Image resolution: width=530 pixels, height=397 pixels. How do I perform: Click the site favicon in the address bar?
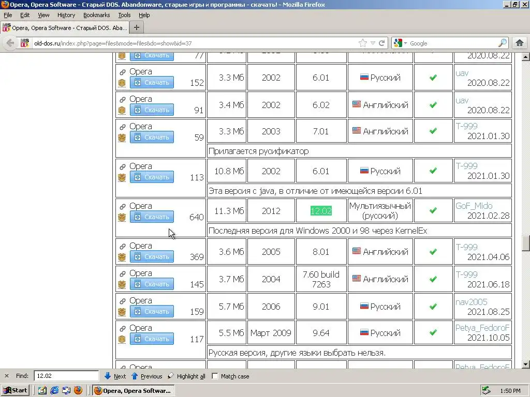pyautogui.click(x=25, y=43)
